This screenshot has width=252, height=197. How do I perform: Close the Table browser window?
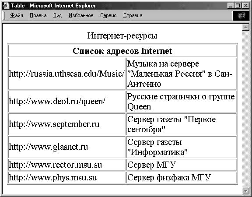point(245,6)
